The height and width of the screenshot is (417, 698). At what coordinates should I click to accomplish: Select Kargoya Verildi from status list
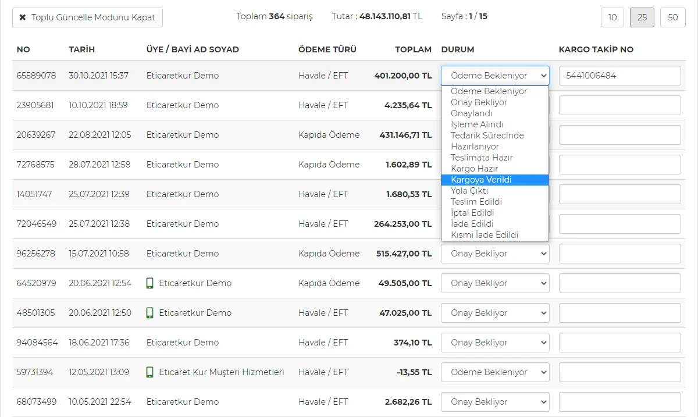pyautogui.click(x=494, y=180)
